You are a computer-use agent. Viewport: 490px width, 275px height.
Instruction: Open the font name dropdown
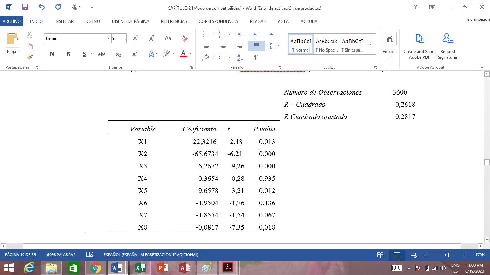tap(108, 38)
